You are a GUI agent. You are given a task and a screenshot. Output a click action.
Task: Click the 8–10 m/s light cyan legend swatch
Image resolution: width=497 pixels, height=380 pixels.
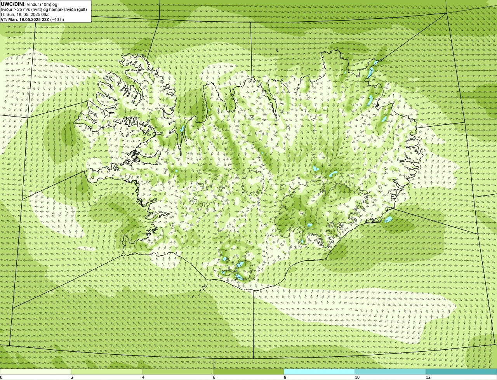(x=320, y=371)
